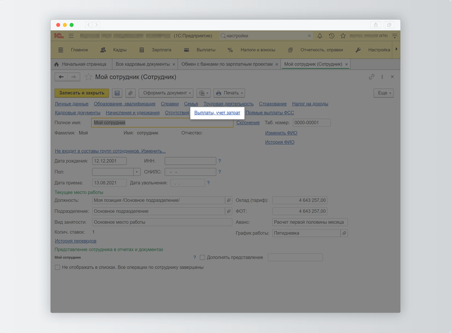Viewport: 451px width, 333px height.
Task: Open История переводов link
Action: pos(76,241)
